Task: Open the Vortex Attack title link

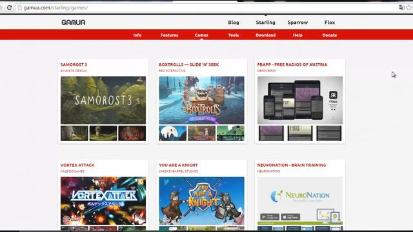Action: coord(77,165)
